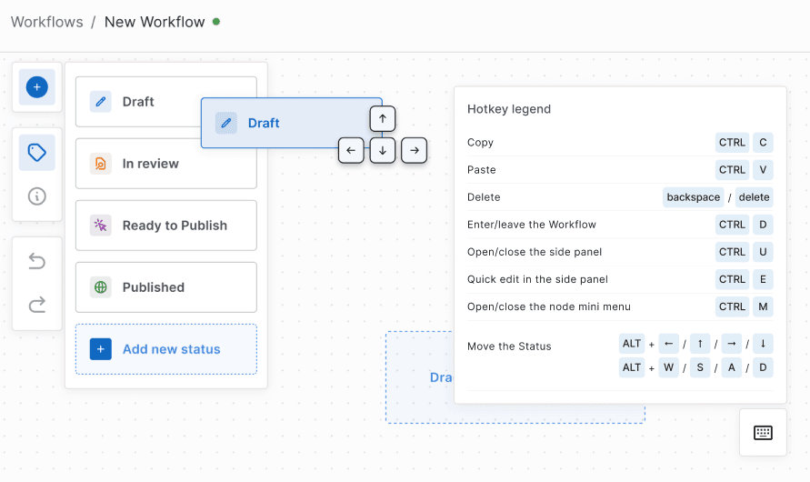The width and height of the screenshot is (810, 482).
Task: Click the blue plus add button
Action: 36,86
